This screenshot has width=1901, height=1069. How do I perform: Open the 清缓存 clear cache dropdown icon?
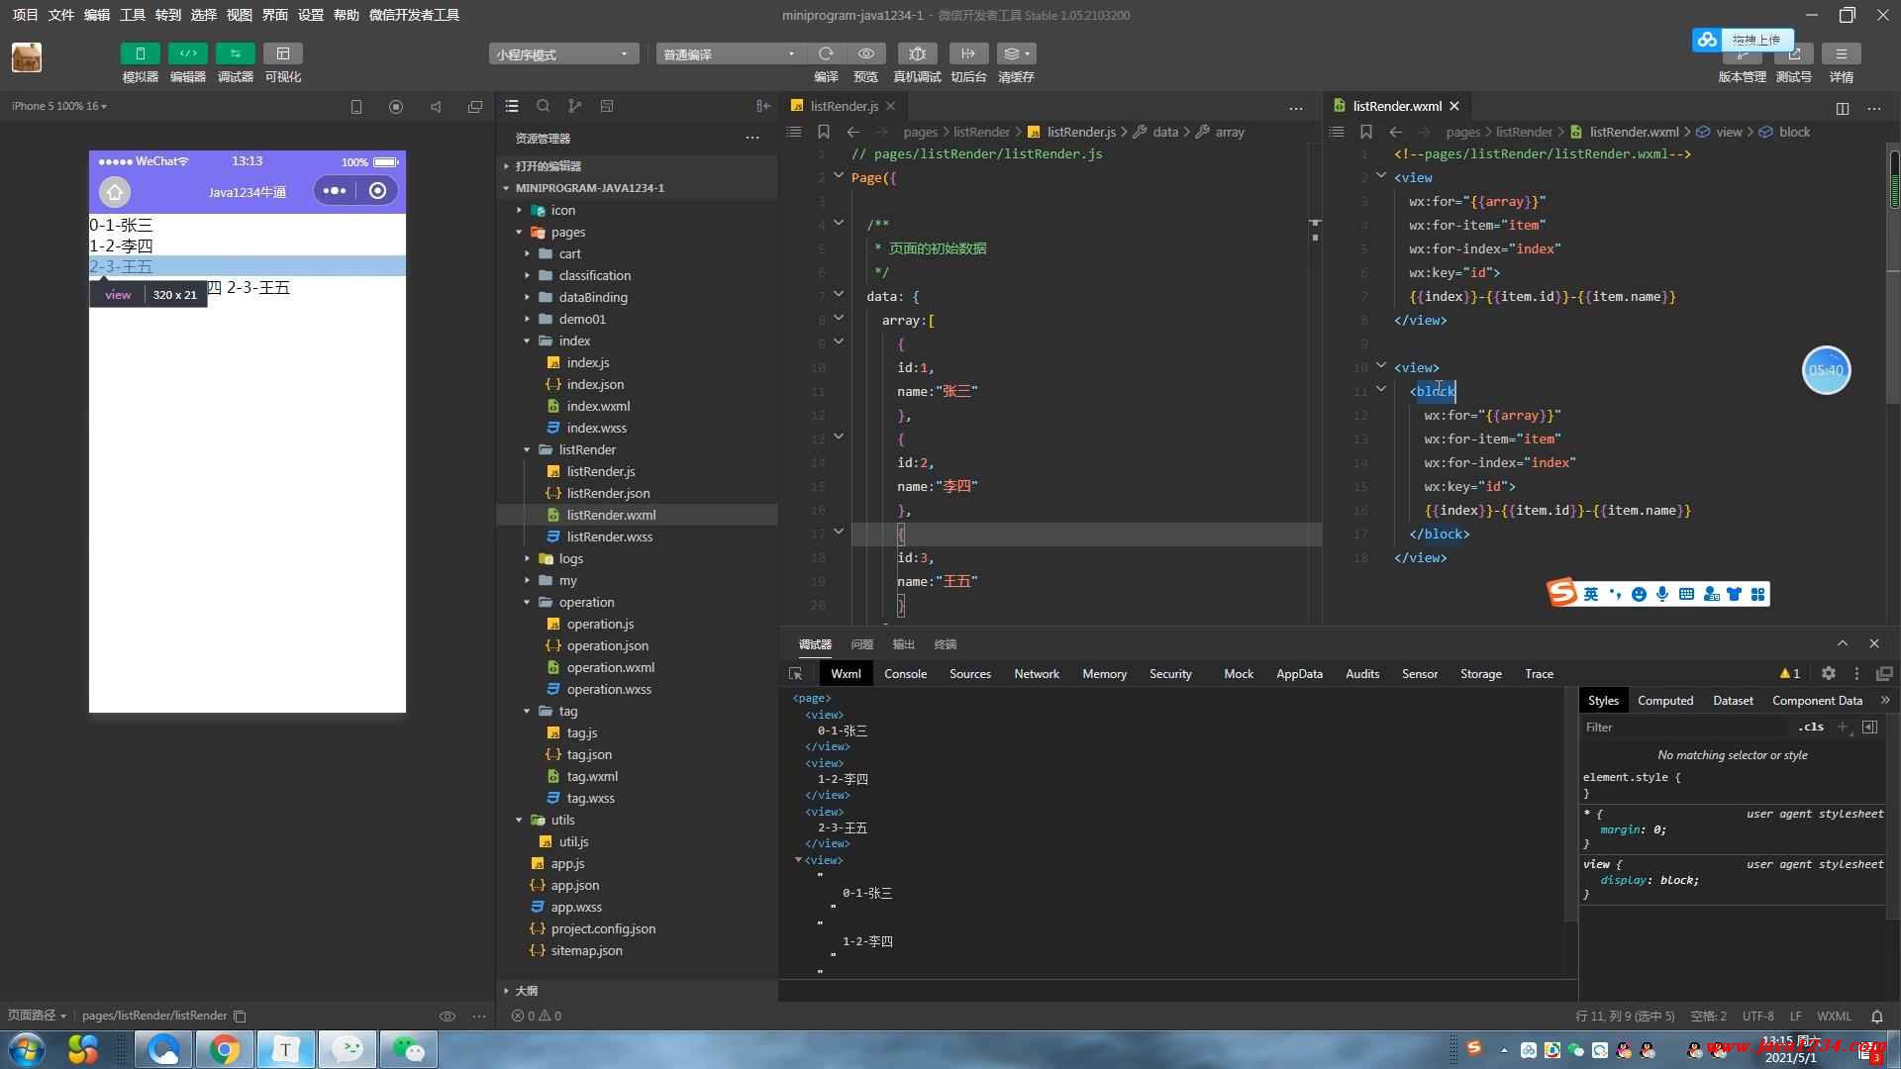tap(1016, 53)
